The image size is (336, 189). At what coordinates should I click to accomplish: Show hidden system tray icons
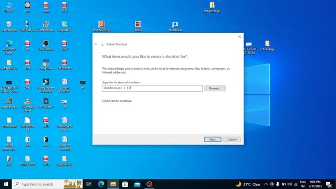(x=266, y=184)
